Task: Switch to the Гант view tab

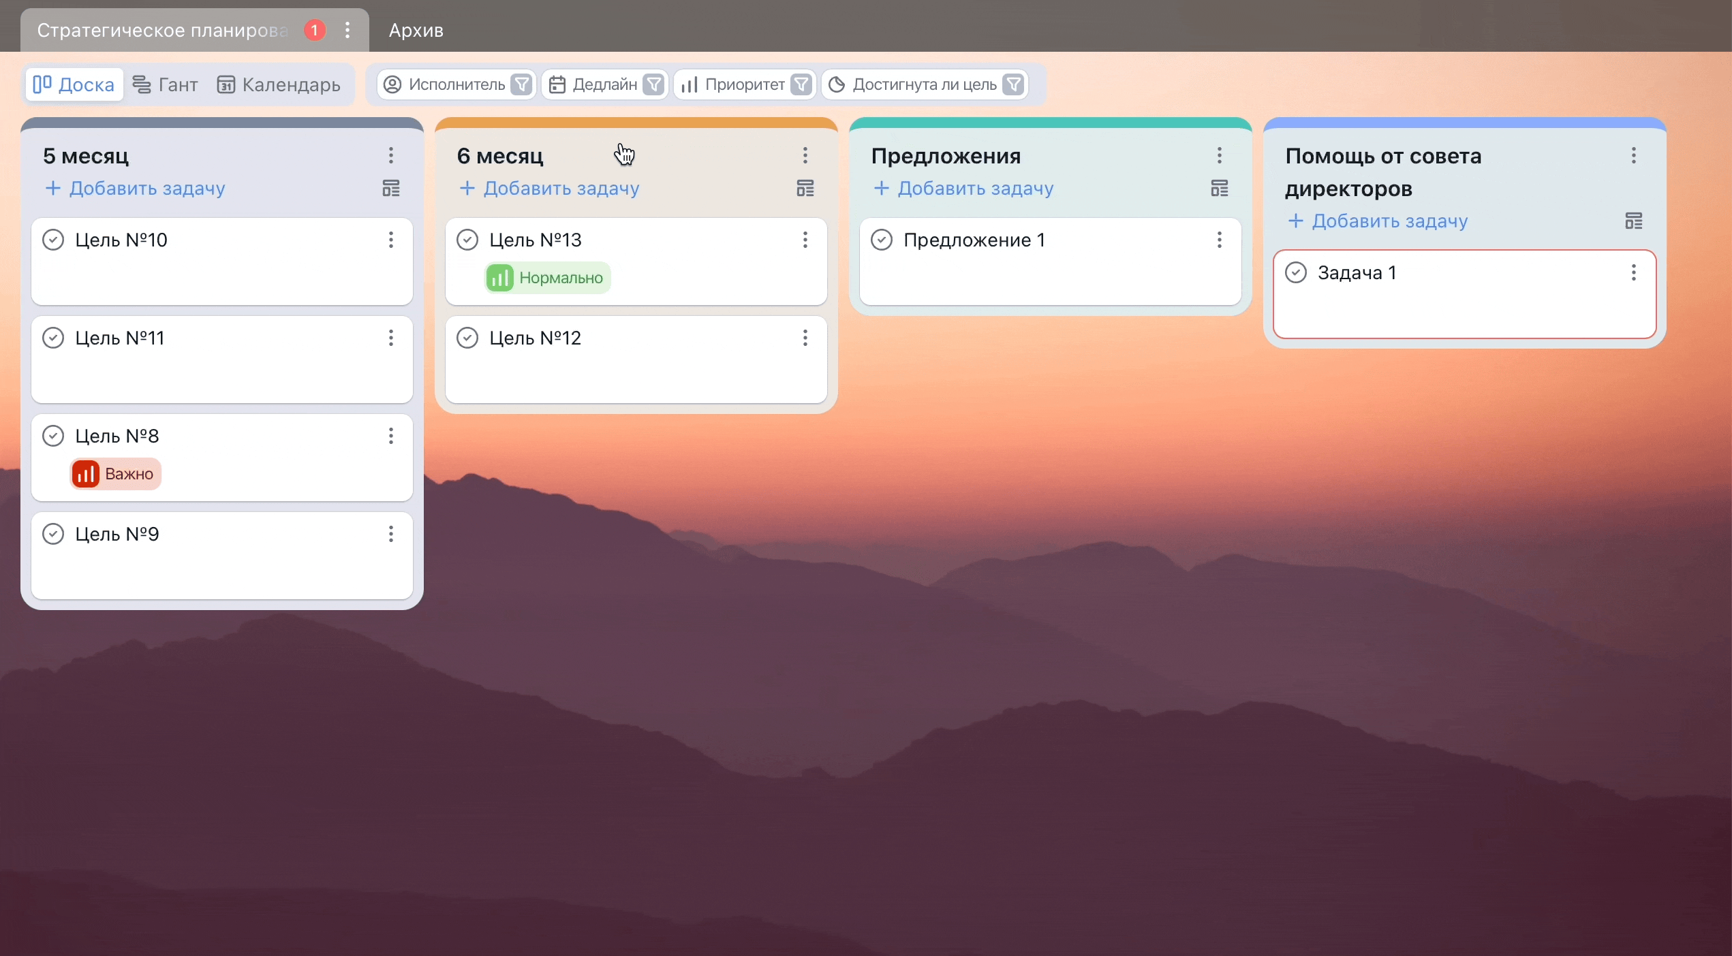Action: (166, 84)
